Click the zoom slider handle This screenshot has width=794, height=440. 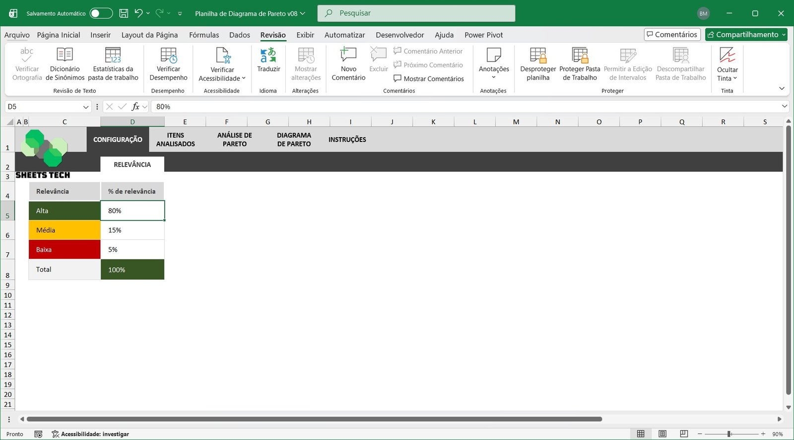pos(729,434)
